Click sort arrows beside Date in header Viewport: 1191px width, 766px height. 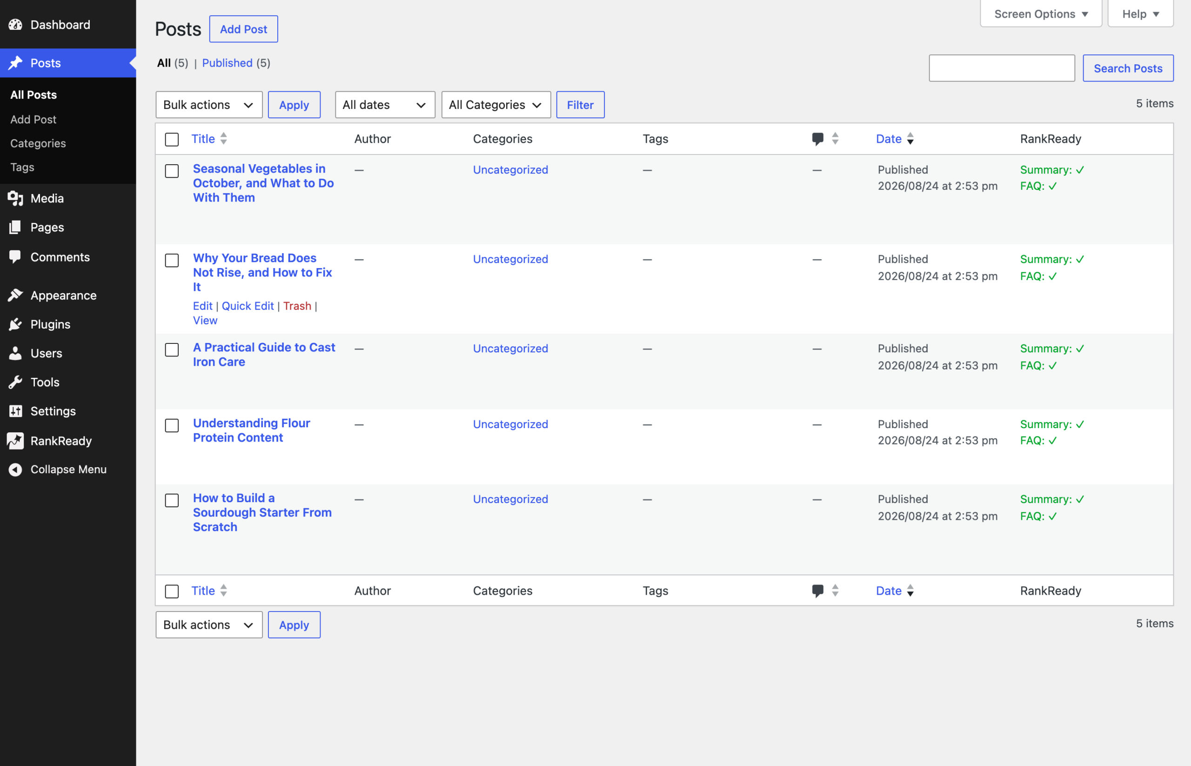(910, 138)
